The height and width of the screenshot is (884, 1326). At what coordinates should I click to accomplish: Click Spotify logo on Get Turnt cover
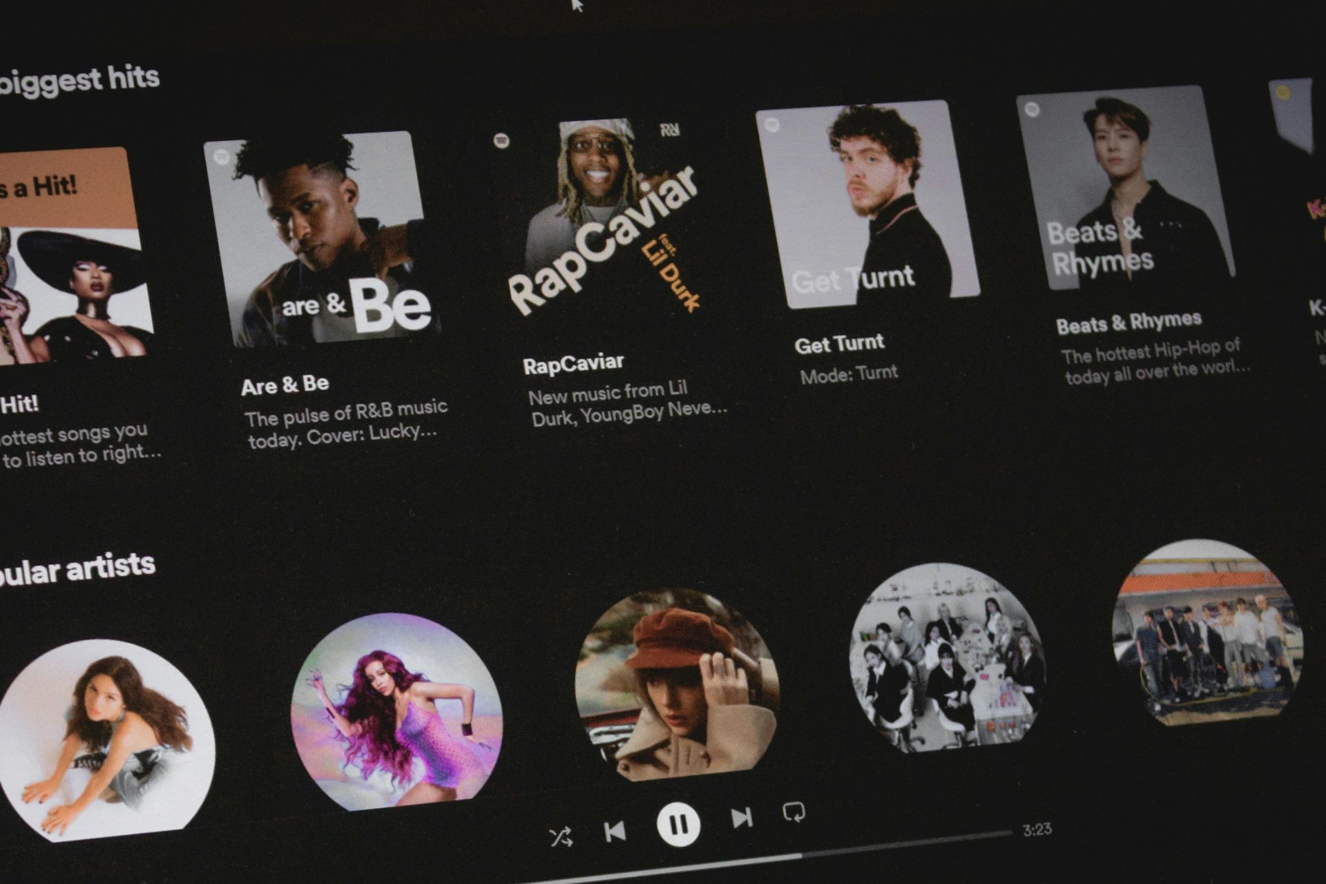click(772, 124)
